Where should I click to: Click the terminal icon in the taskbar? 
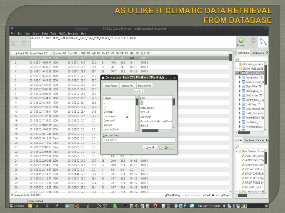(105, 206)
